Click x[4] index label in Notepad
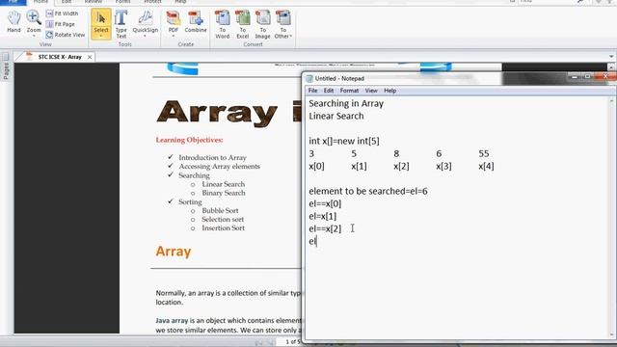 486,166
